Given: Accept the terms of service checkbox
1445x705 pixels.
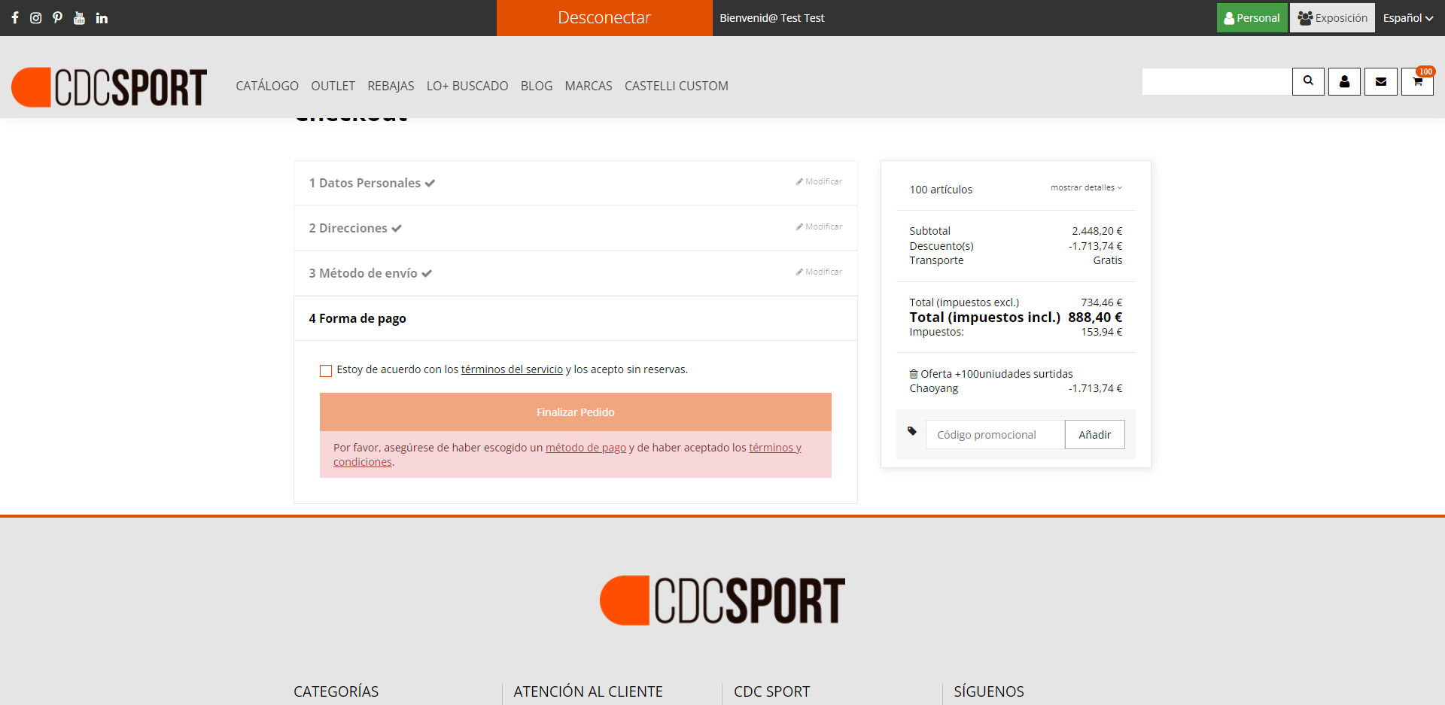Looking at the screenshot, I should (x=326, y=370).
